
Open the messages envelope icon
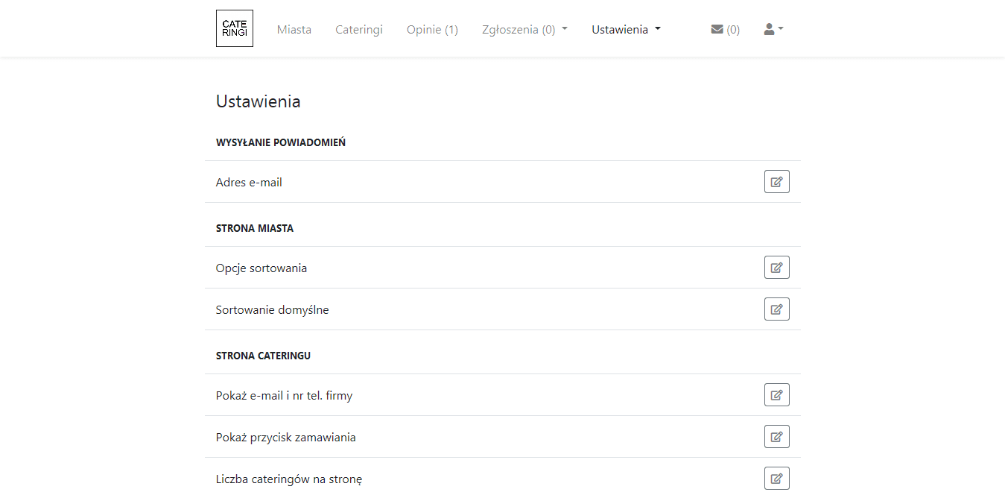click(717, 30)
